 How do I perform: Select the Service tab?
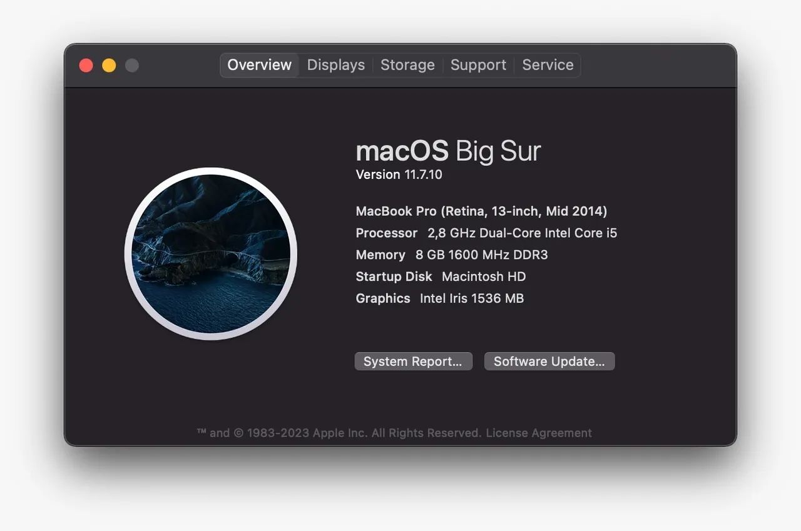[x=548, y=64]
